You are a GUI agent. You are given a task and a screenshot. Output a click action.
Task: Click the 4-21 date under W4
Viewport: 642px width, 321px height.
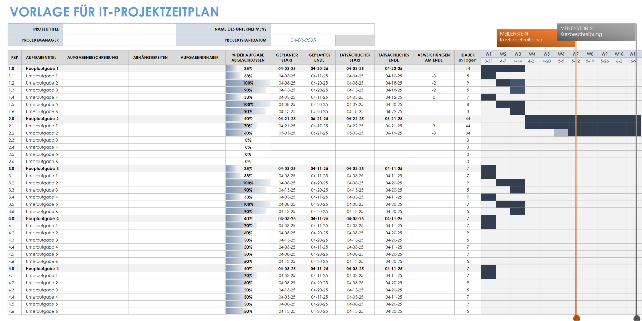coord(532,61)
